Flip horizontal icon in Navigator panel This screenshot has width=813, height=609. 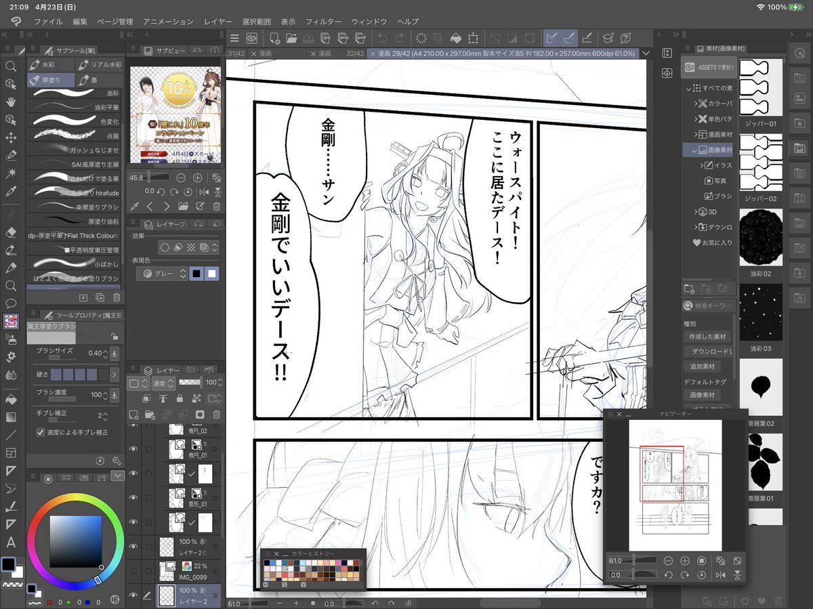click(x=720, y=574)
